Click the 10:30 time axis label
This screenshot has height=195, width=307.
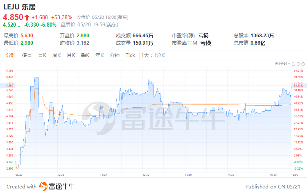61,175
